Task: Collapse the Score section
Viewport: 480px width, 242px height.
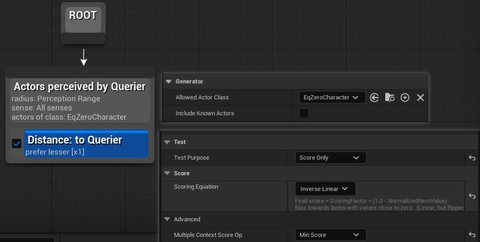Action: coord(167,173)
